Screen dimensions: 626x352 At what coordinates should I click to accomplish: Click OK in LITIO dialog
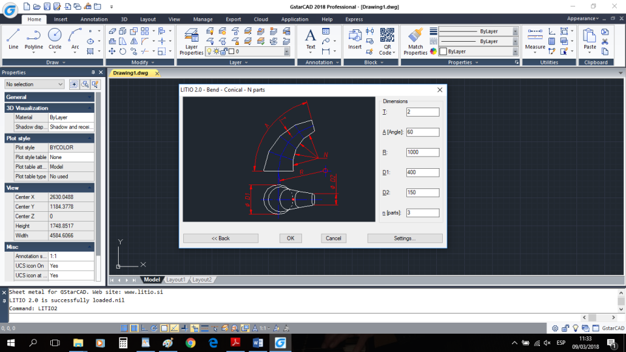pyautogui.click(x=290, y=239)
